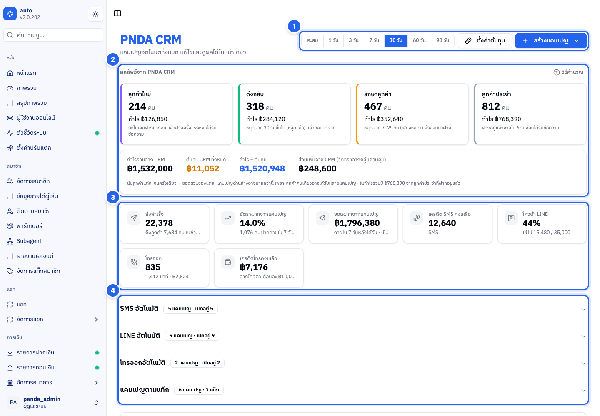Select the 60 วัน range tab
Image resolution: width=600 pixels, height=416 pixels.
(x=419, y=40)
